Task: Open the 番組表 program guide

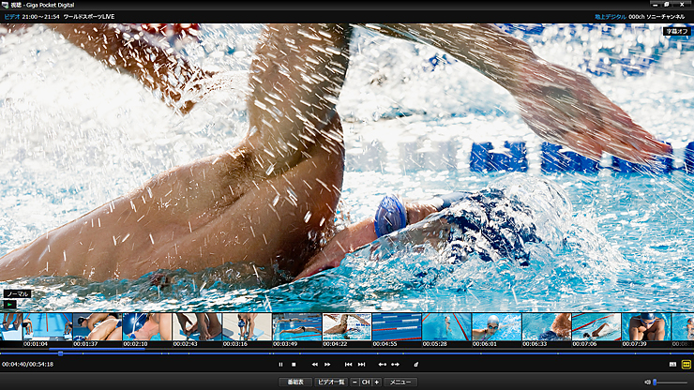Action: coord(295,382)
